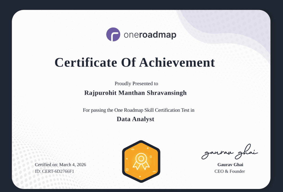Click the 'For passing the One Roadmap' line
The width and height of the screenshot is (283, 192).
click(138, 110)
